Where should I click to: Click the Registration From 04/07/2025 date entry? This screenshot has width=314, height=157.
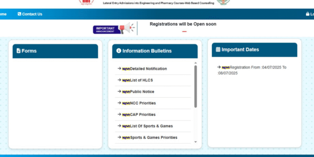[x=252, y=70]
